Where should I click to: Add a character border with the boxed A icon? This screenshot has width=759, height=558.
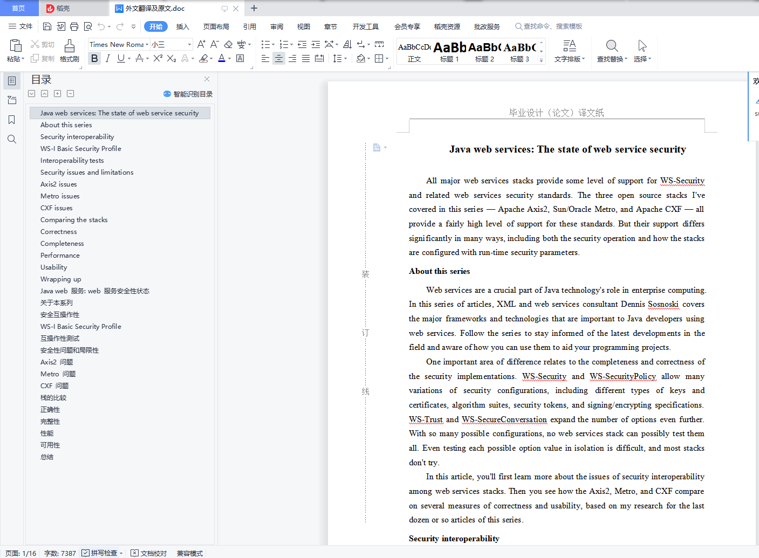(x=240, y=58)
